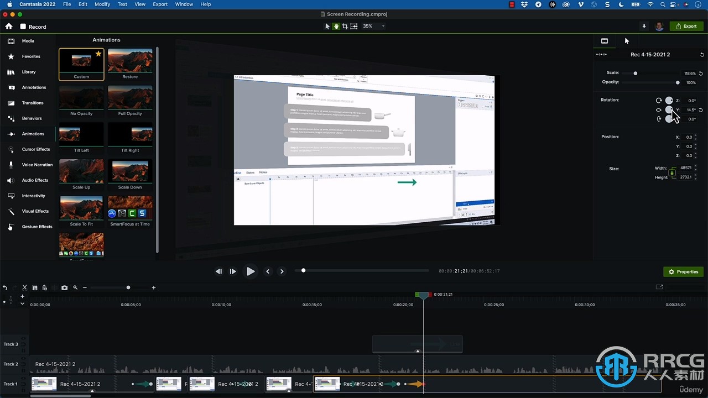Open the canvas zoom 35% dropdown
708x398 pixels.
(373, 26)
